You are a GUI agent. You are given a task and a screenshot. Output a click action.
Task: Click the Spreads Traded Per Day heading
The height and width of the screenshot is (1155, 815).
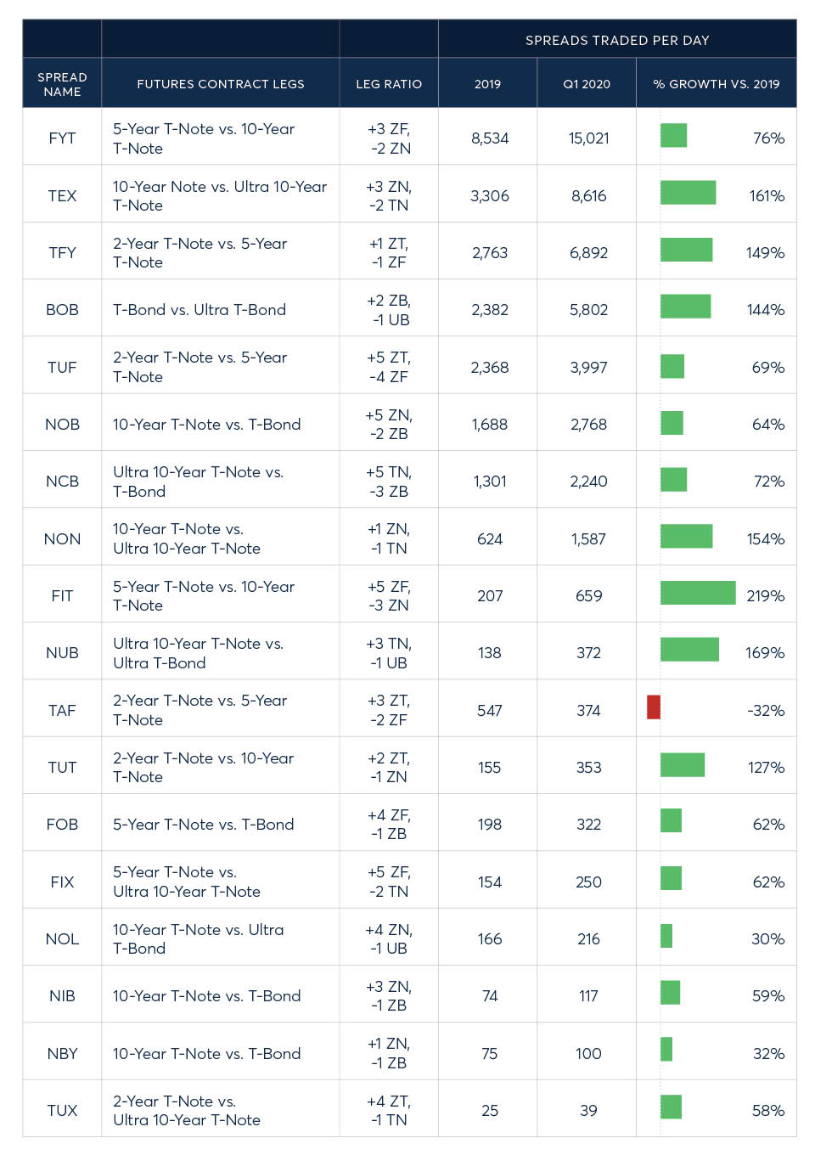point(617,40)
